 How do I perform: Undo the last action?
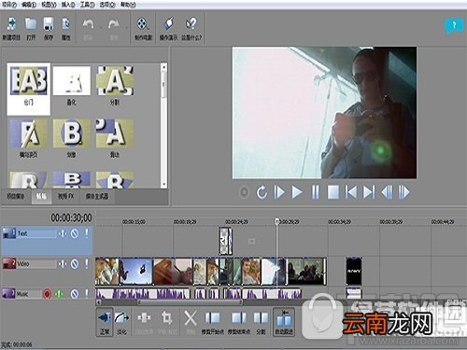tap(88, 29)
